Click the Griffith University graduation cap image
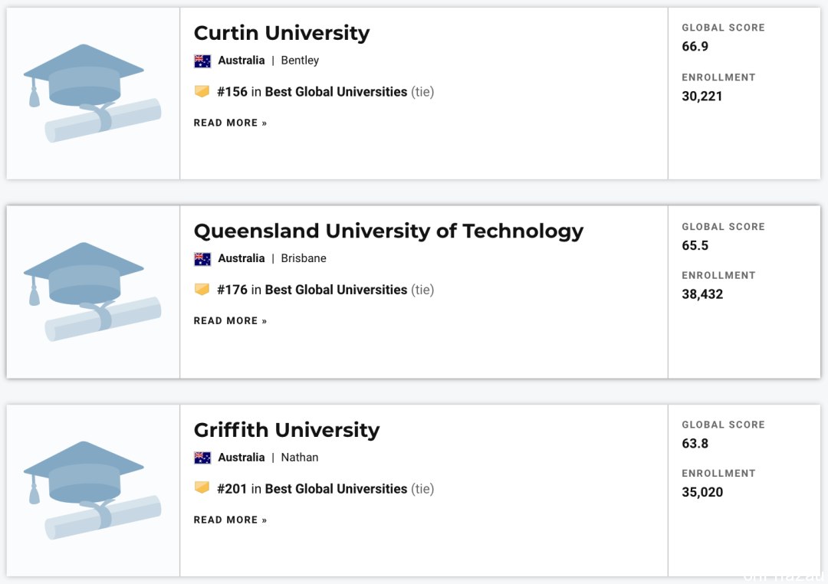 click(x=93, y=490)
